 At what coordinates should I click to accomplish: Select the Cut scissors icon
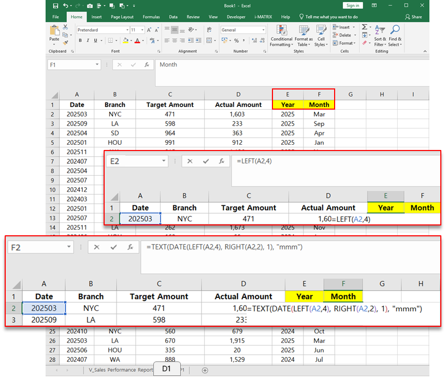tap(65, 27)
